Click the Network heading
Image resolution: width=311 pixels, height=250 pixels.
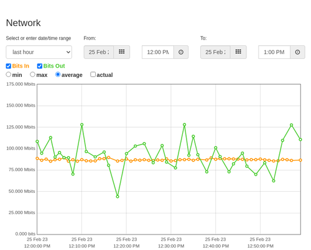[x=23, y=23]
